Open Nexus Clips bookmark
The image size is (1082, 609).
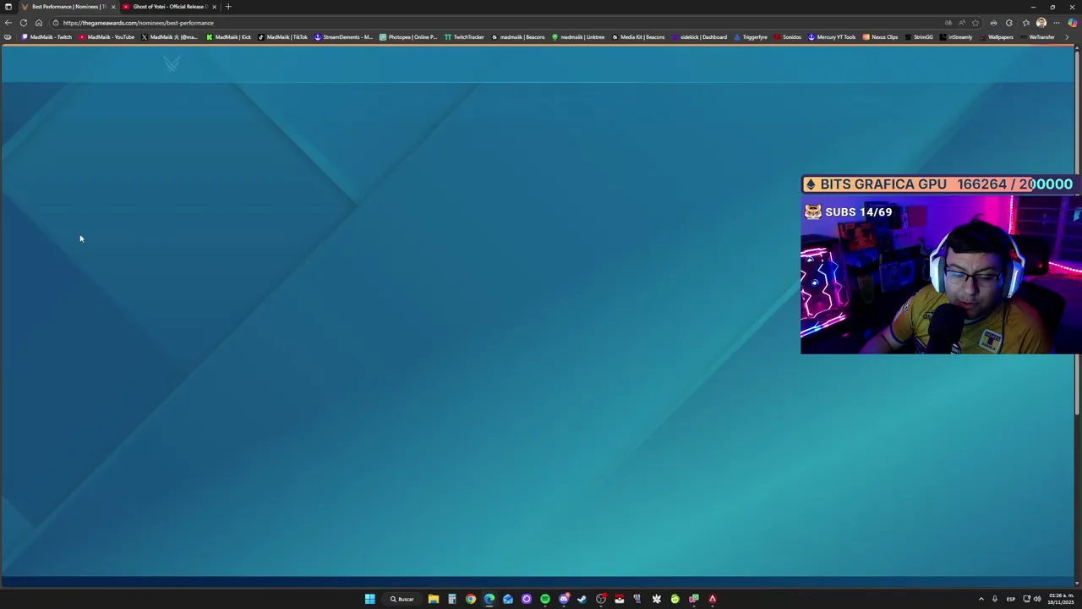881,37
